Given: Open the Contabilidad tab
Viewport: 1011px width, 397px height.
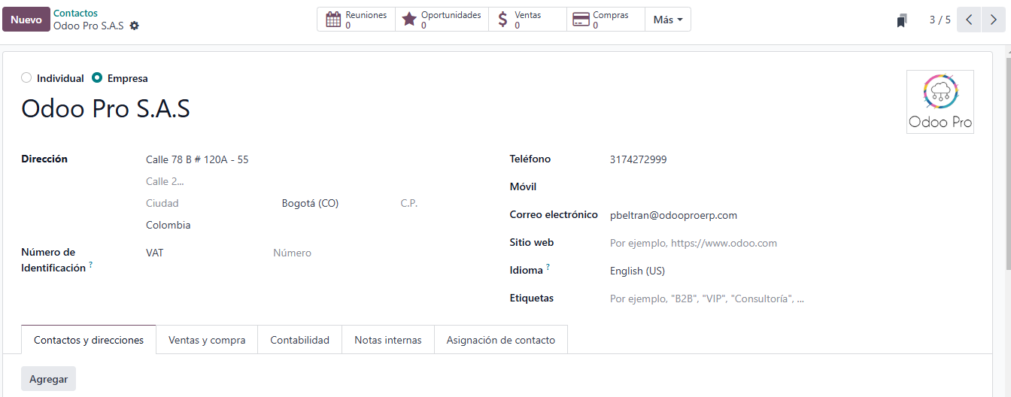Looking at the screenshot, I should [300, 340].
